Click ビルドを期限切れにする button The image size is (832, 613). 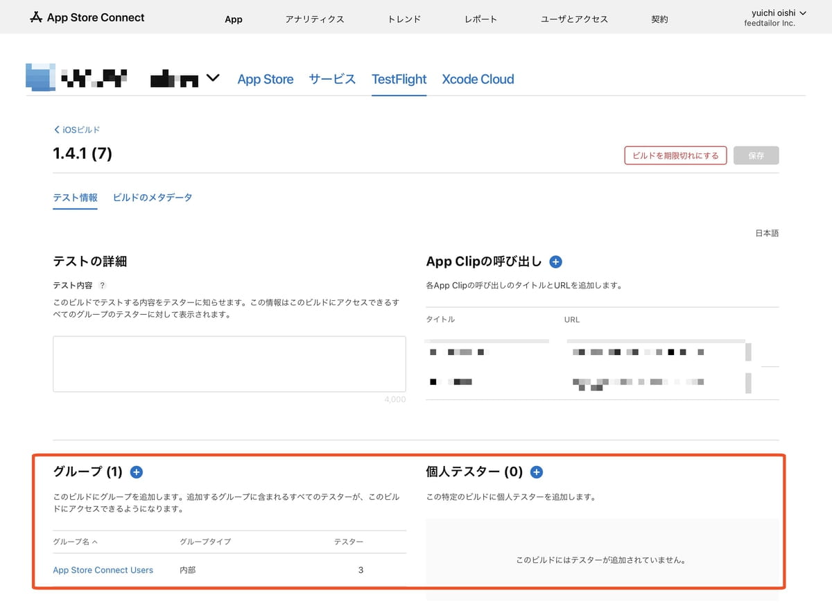[x=675, y=155]
